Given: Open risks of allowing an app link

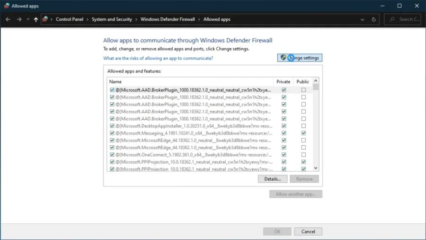Looking at the screenshot, I should pyautogui.click(x=158, y=58).
